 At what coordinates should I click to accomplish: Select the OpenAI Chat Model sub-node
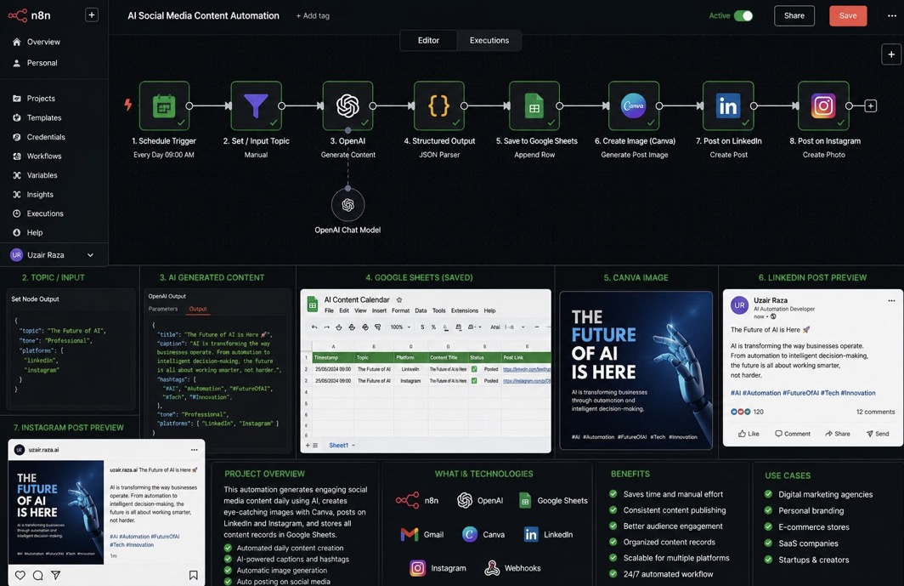tap(347, 205)
